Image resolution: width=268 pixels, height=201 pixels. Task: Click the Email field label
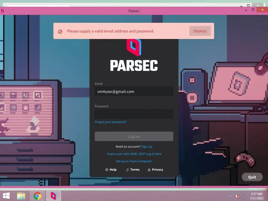tap(99, 83)
